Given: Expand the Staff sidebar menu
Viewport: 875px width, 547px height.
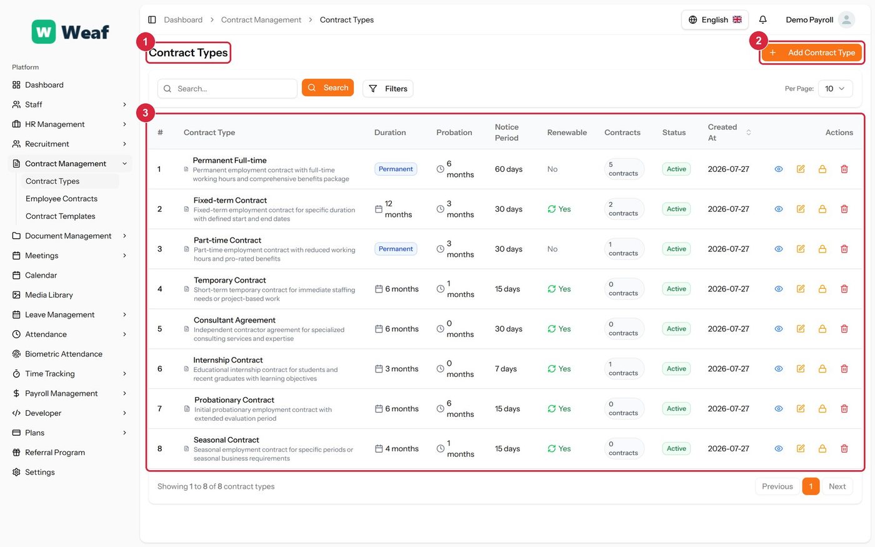Looking at the screenshot, I should point(70,104).
